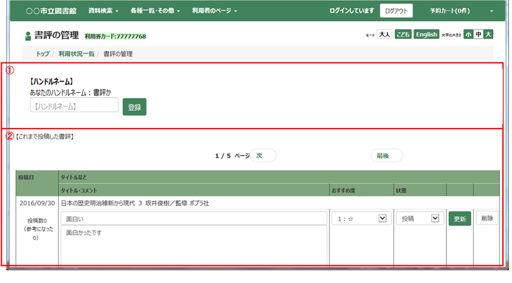This screenshot has width=512, height=283.
Task: Open the 資料検索 menu
Action: pos(103,11)
